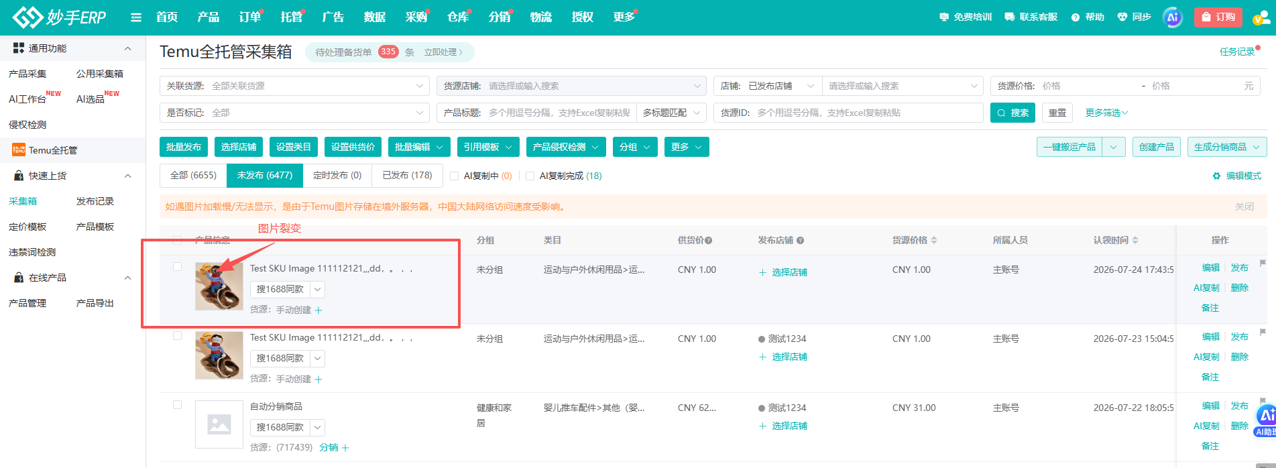This screenshot has height=468, width=1276.
Task: Click 订购 subscribe button
Action: [x=1218, y=17]
